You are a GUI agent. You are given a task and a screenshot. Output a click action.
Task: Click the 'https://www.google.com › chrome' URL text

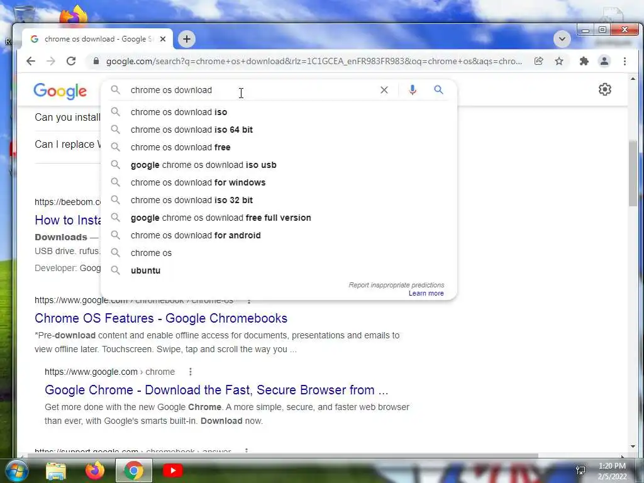click(x=109, y=372)
